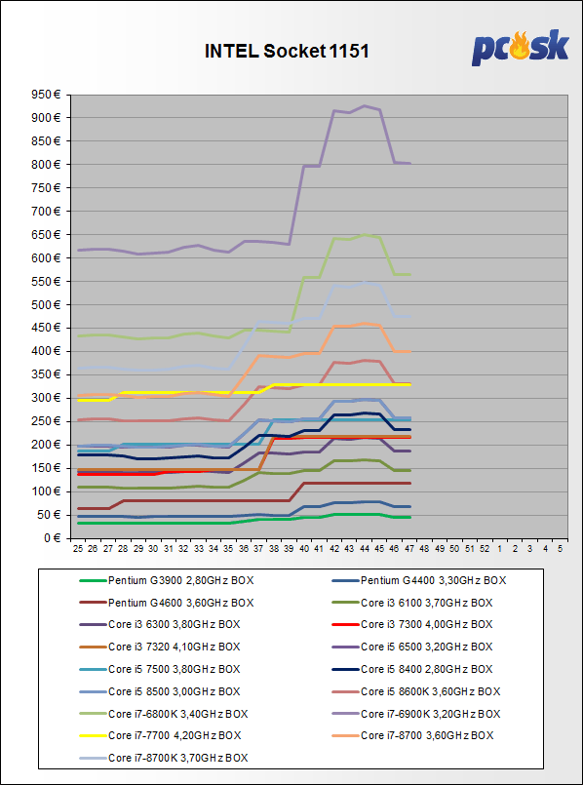Select legend entry Core i3 7320 4,10GHz BOX
The width and height of the screenshot is (583, 785).
(160, 647)
